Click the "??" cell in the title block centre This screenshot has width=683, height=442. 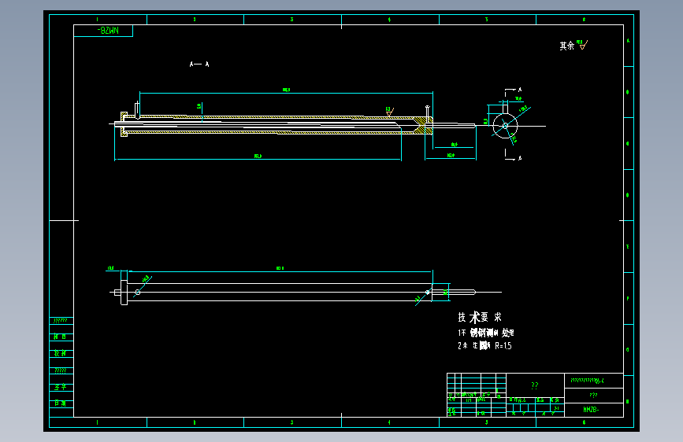(535, 385)
